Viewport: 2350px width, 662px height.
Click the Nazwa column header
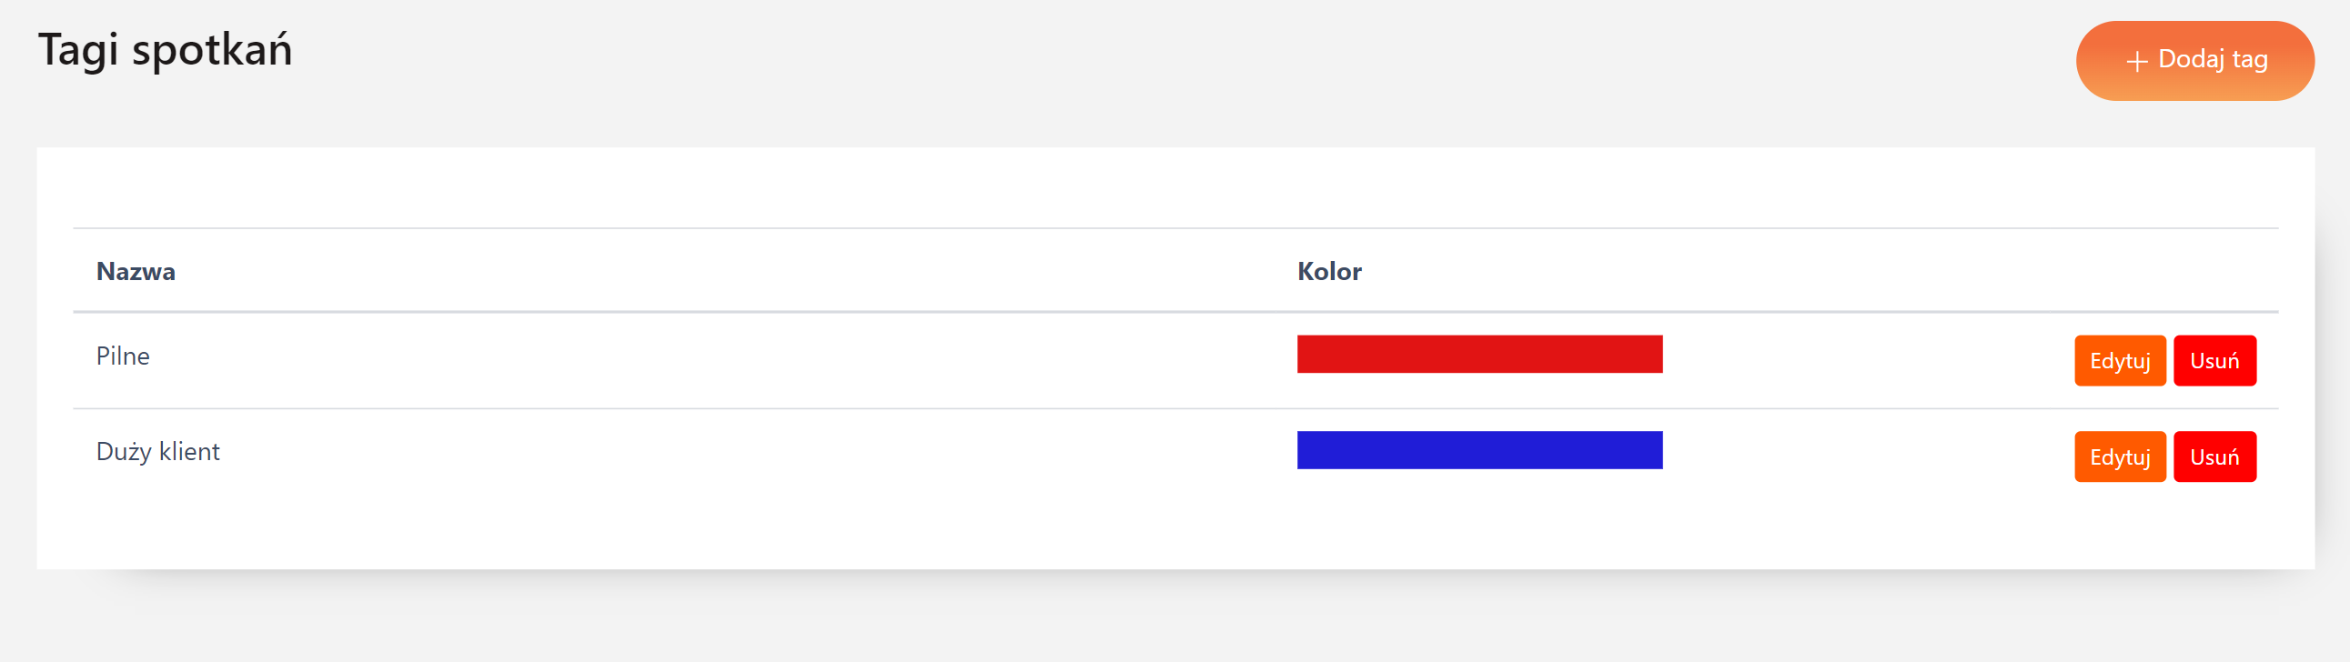136,272
